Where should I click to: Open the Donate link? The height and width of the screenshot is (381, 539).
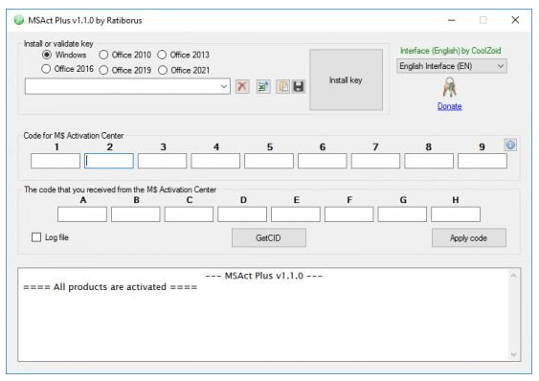450,106
